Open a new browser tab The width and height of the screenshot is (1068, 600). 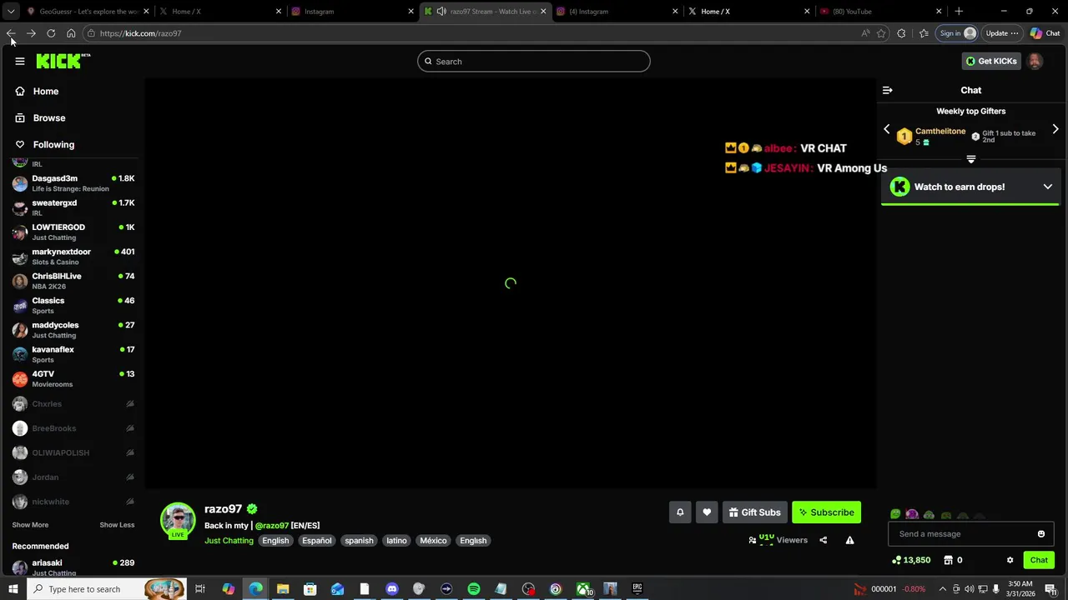[x=959, y=12]
